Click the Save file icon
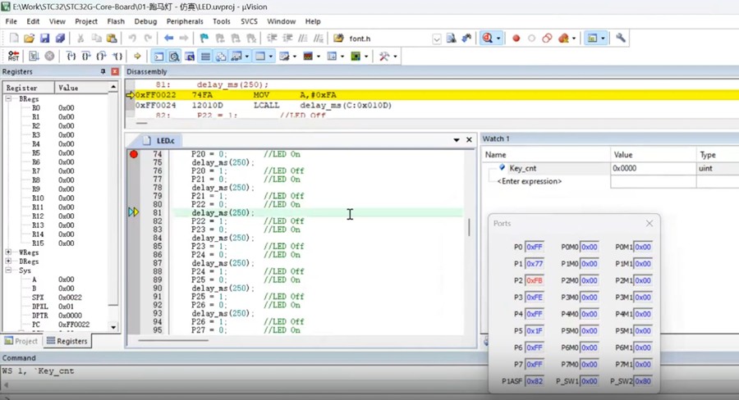Screen dimensions: 739x400 (44, 39)
